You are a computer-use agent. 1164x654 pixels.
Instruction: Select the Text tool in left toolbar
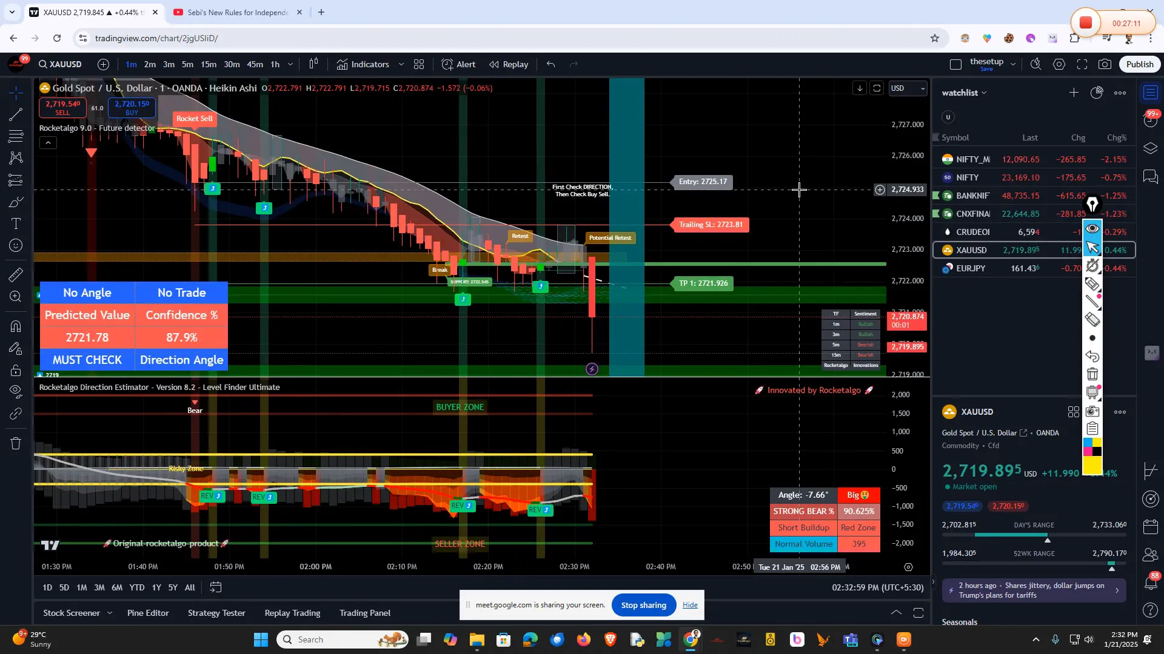click(x=16, y=223)
